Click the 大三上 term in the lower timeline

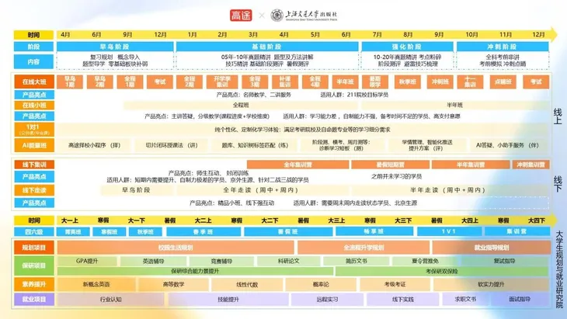point(336,220)
